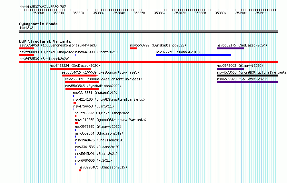Select the 14q13.2 band label
The width and height of the screenshot is (287, 183).
[x=26, y=28]
